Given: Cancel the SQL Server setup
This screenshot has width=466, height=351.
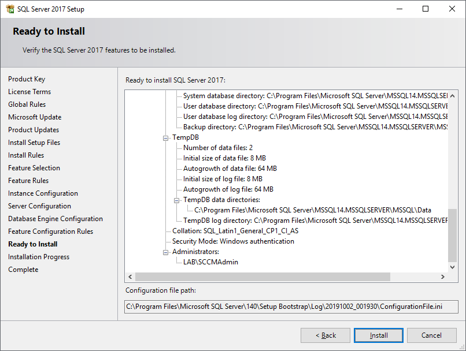Looking at the screenshot, I should (431, 335).
